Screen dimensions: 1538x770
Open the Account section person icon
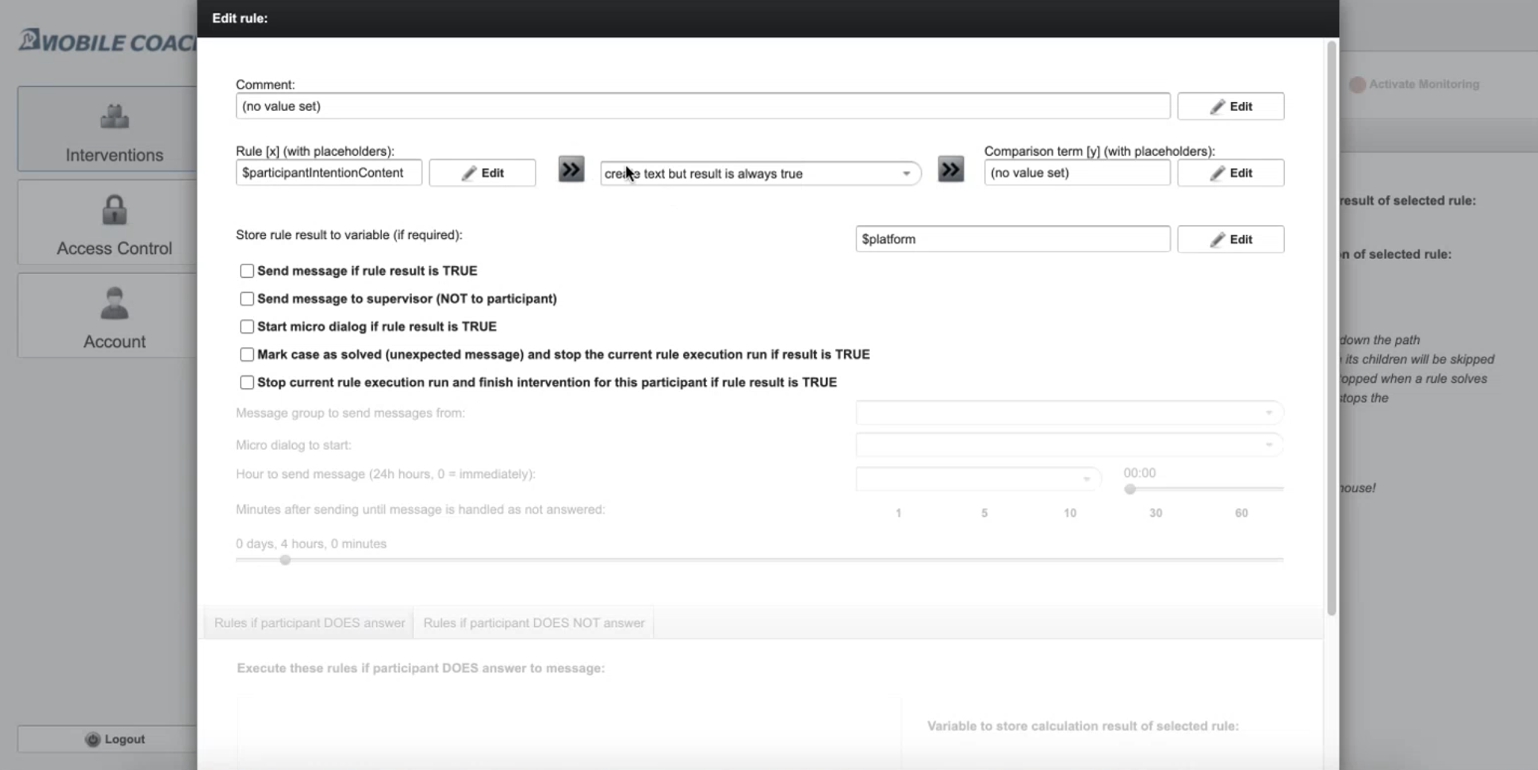(x=114, y=304)
